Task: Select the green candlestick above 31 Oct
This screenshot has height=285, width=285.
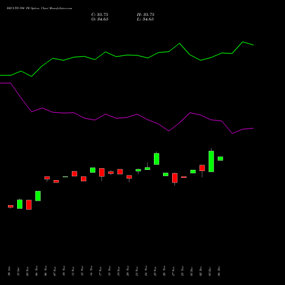Action: click(20, 204)
